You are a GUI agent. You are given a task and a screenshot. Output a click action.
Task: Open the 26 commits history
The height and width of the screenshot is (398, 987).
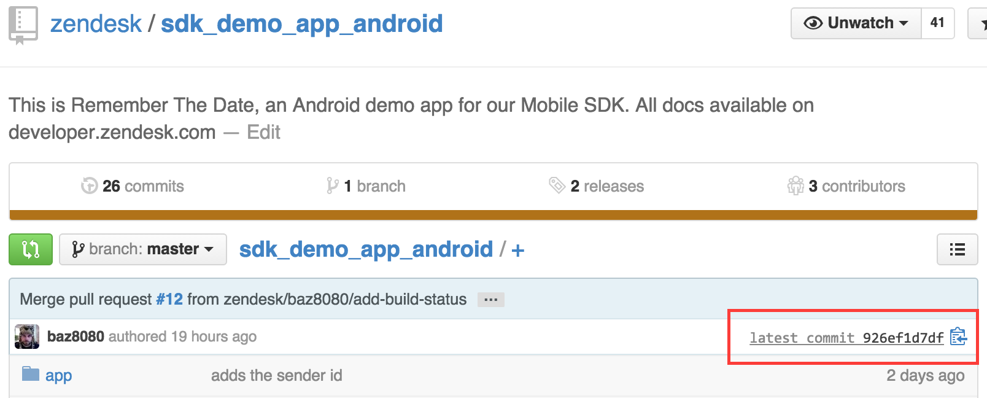pyautogui.click(x=133, y=186)
